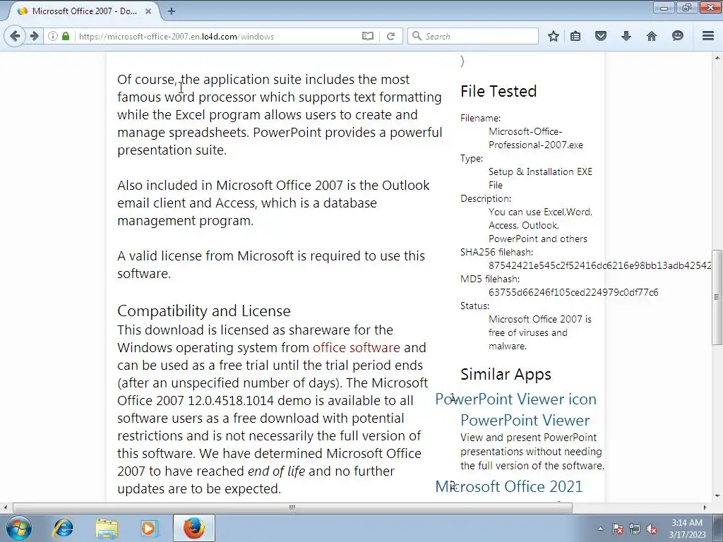Click the Firefox taskbar button

(193, 528)
